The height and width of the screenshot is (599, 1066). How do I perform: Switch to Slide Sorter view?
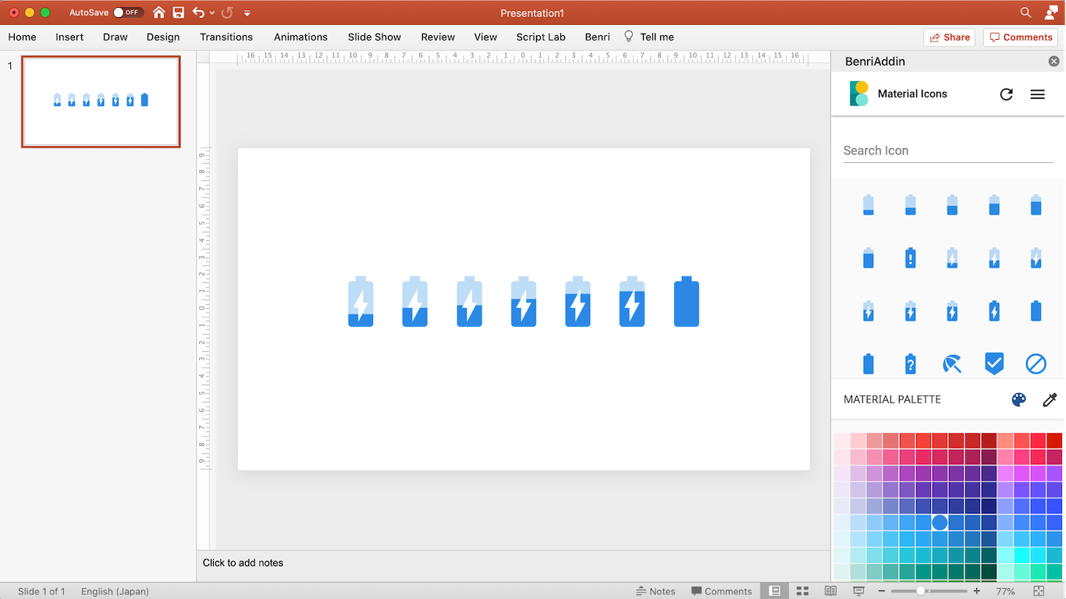point(802,591)
